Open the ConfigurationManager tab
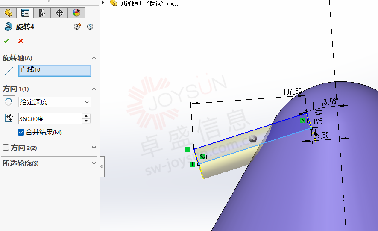Viewport: 378px width, 231px height. coord(42,13)
